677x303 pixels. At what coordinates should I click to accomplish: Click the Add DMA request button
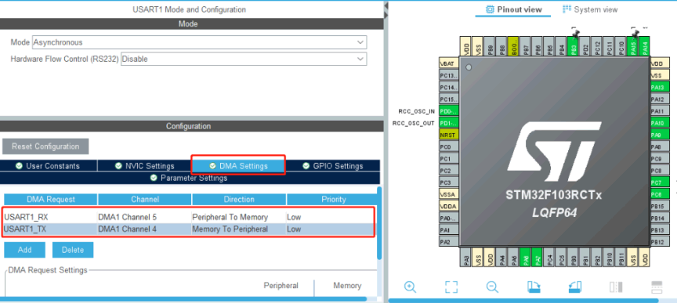pyautogui.click(x=24, y=250)
